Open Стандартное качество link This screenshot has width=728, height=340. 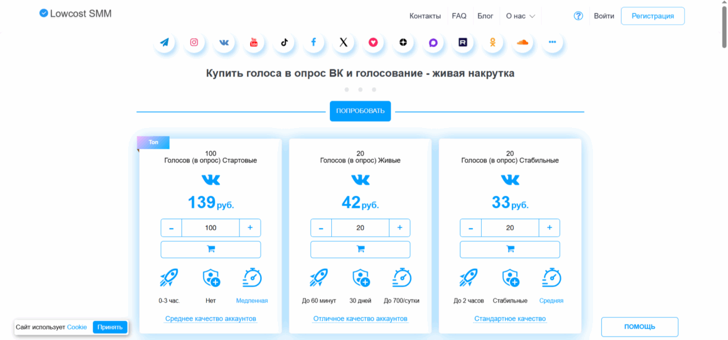[510, 318]
